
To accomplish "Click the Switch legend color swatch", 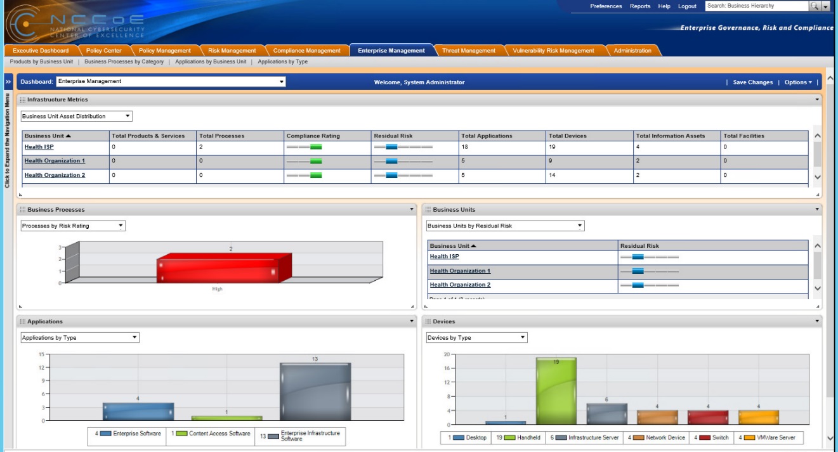I will coord(704,437).
